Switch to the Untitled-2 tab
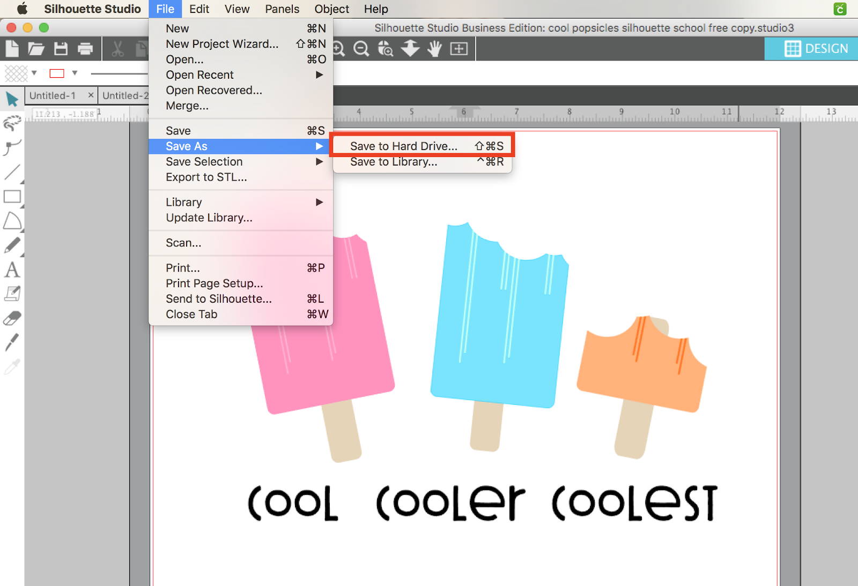The image size is (858, 586). (125, 96)
